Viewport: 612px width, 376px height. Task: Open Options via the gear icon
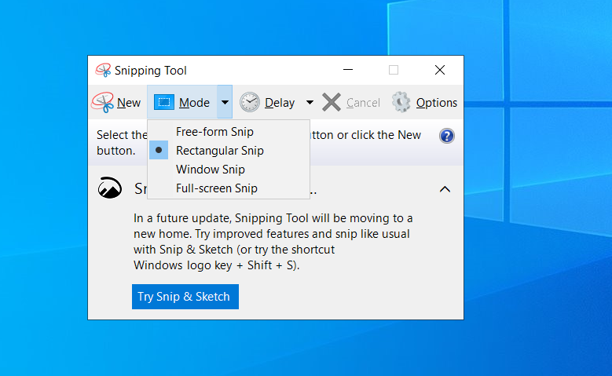pyautogui.click(x=401, y=102)
